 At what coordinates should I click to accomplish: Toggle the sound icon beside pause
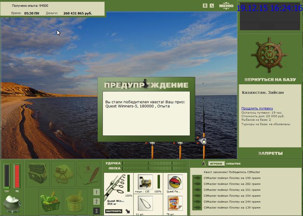point(212,6)
